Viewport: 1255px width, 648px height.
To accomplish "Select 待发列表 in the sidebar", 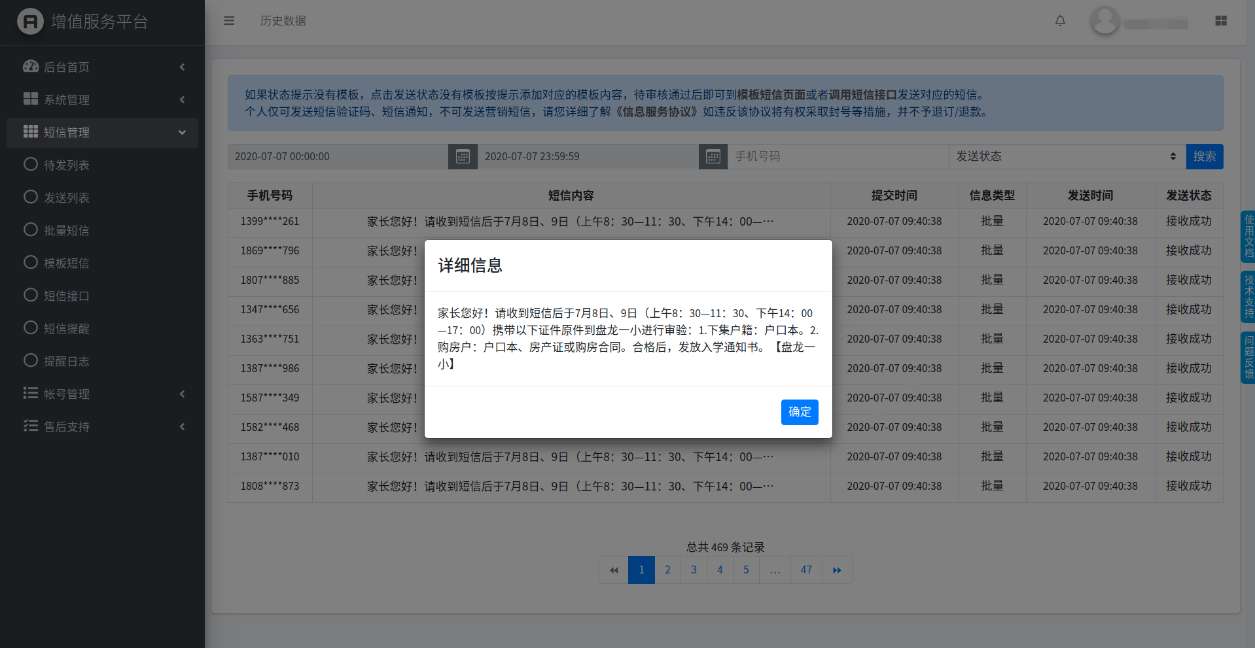I will pos(66,165).
